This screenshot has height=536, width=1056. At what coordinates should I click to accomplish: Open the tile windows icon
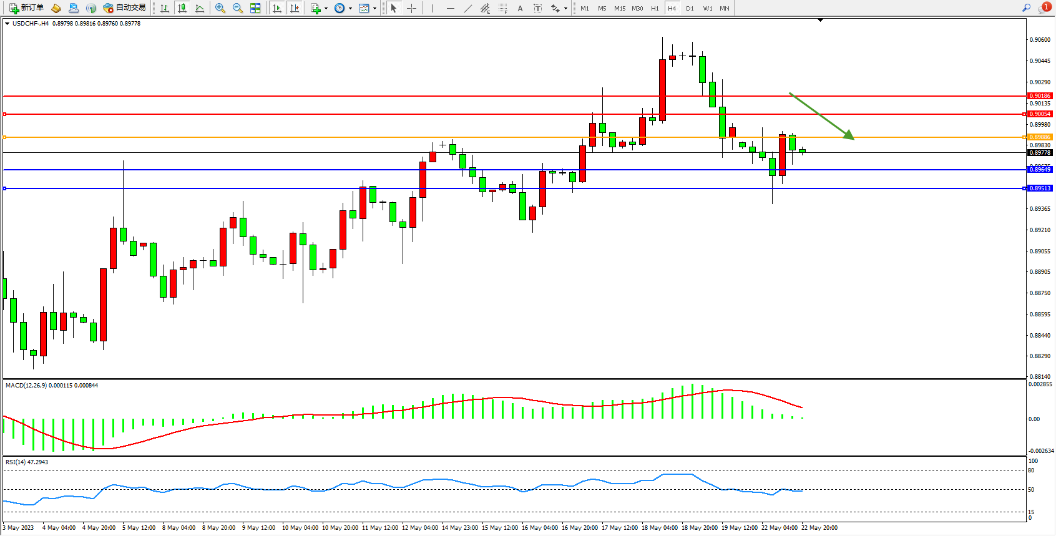255,8
